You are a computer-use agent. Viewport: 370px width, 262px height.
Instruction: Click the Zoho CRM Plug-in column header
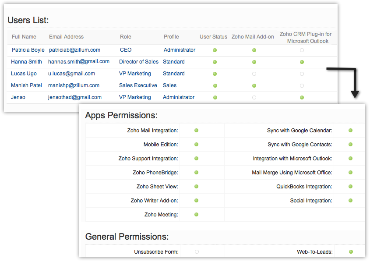point(306,38)
